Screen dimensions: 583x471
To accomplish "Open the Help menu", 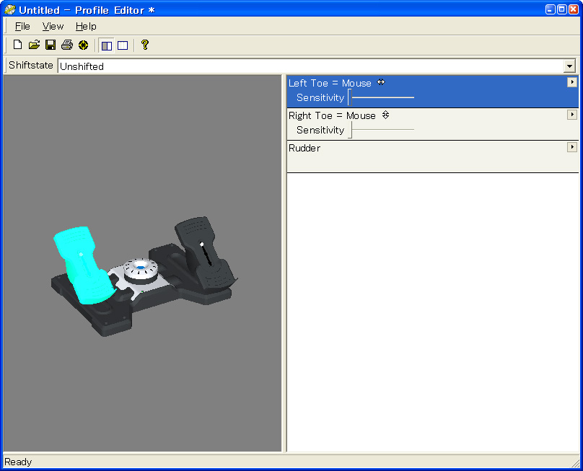I will coord(86,26).
